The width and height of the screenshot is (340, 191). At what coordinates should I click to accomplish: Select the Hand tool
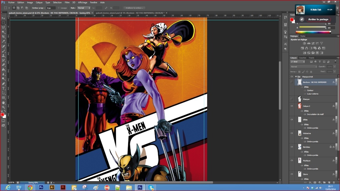click(3, 102)
